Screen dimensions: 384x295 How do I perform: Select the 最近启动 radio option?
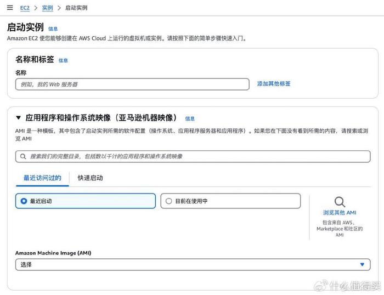point(86,201)
